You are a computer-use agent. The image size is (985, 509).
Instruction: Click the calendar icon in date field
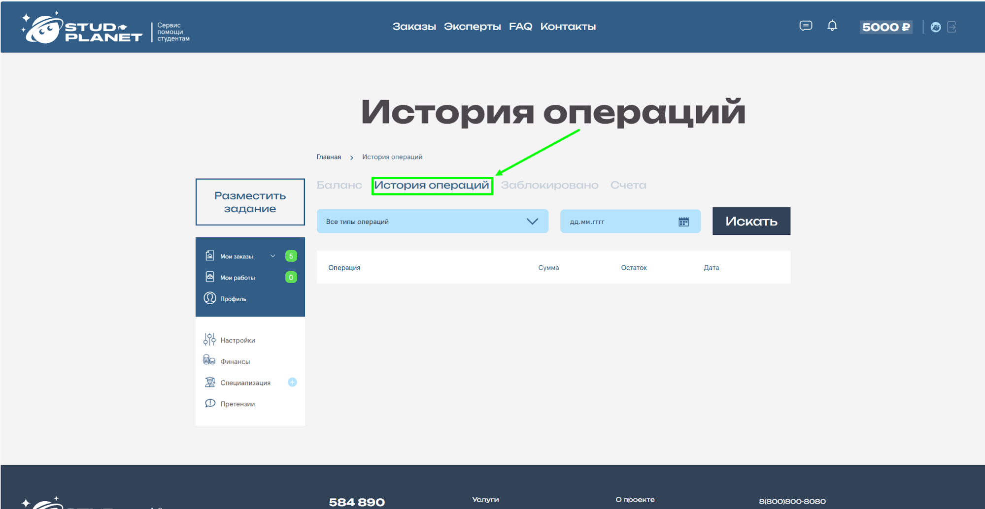tap(683, 222)
